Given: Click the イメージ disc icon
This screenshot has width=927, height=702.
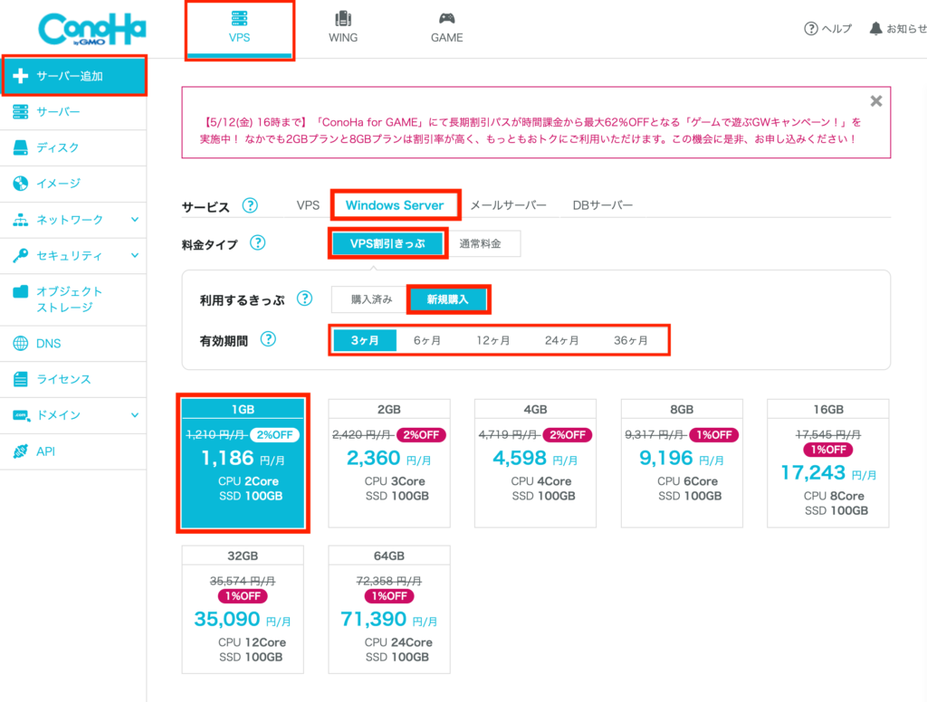Looking at the screenshot, I should click(x=21, y=184).
